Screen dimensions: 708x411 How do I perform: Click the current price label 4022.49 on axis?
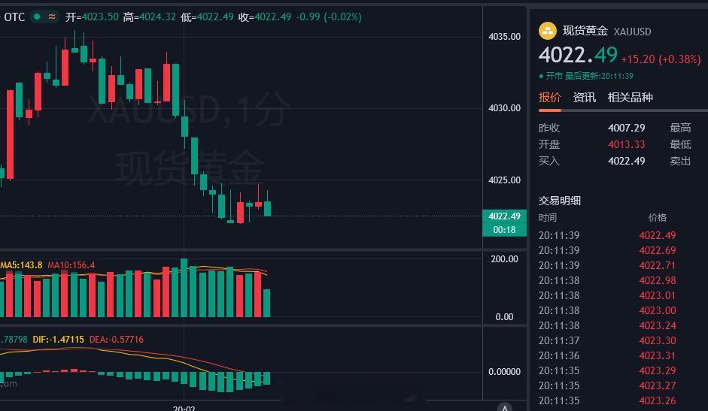(x=504, y=216)
